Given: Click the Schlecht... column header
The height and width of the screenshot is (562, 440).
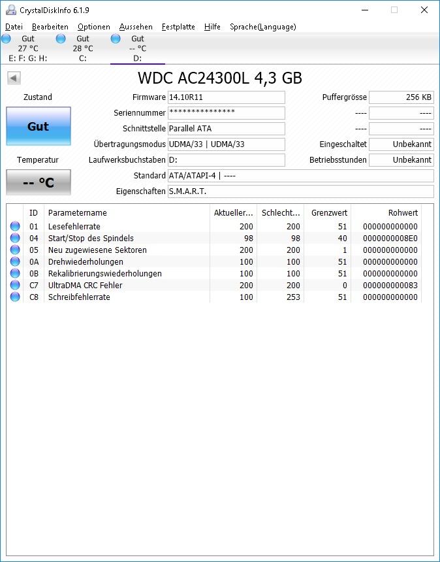Looking at the screenshot, I should [x=281, y=213].
